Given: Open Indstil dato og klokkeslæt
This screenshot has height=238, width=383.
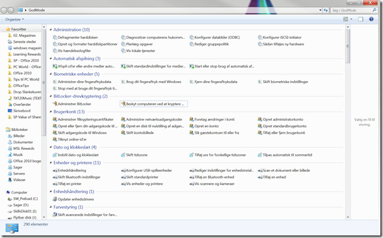Looking at the screenshot, I should tap(75, 155).
